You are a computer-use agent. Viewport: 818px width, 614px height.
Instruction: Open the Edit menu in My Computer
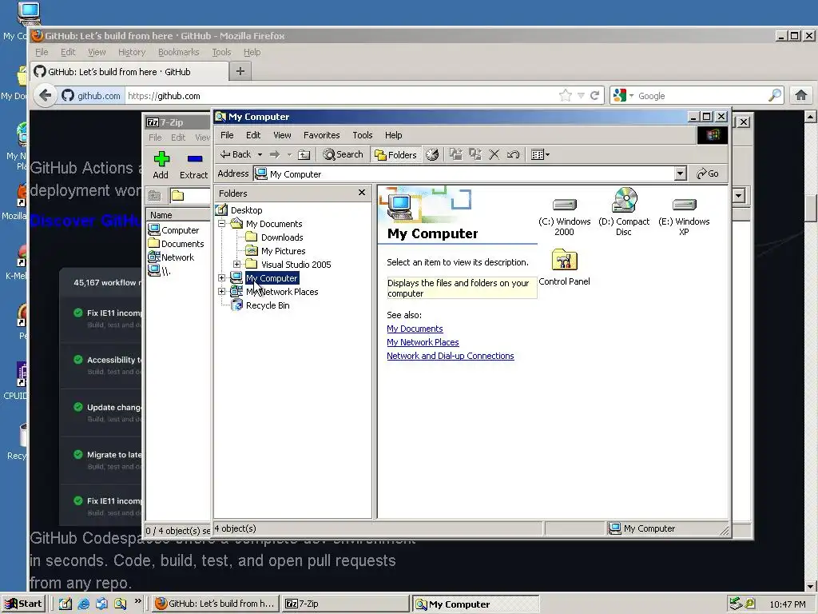tap(253, 135)
